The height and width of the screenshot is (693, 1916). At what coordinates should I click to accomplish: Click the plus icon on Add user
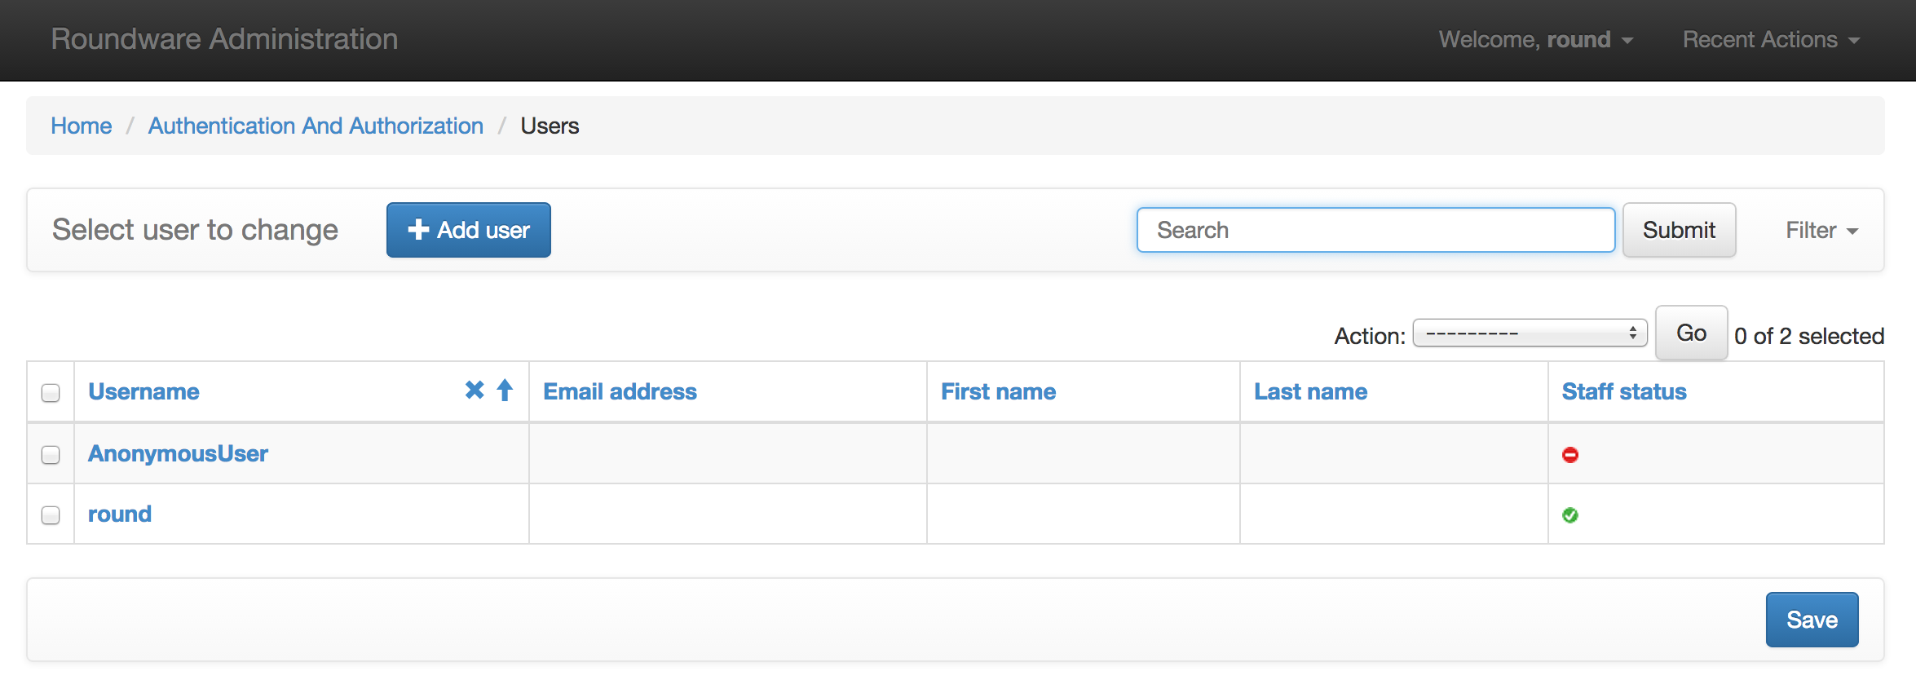pyautogui.click(x=418, y=230)
